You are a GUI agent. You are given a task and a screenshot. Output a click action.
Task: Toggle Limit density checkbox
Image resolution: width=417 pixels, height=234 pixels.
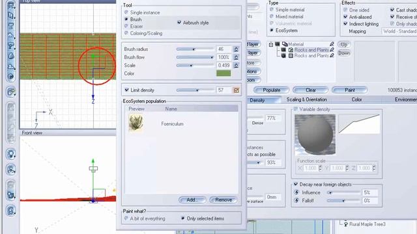point(127,90)
